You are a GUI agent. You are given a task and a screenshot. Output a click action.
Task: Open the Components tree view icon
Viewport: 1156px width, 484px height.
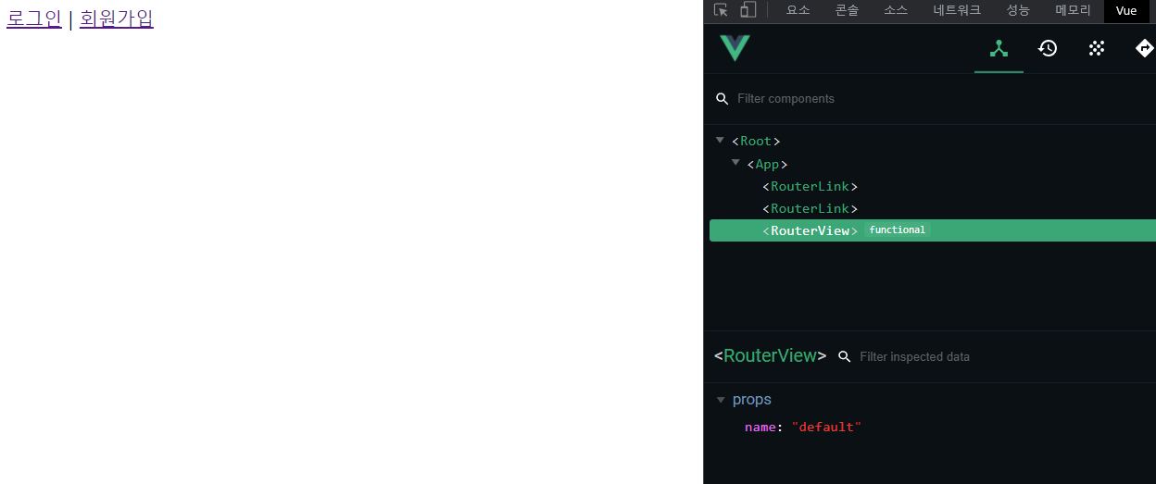tap(999, 49)
